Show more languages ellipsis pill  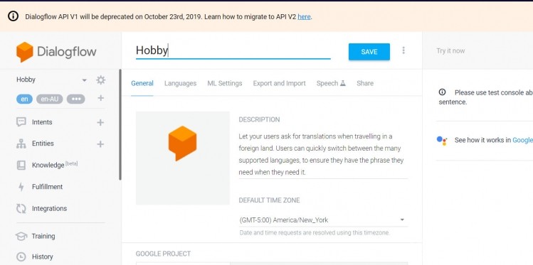coord(76,99)
